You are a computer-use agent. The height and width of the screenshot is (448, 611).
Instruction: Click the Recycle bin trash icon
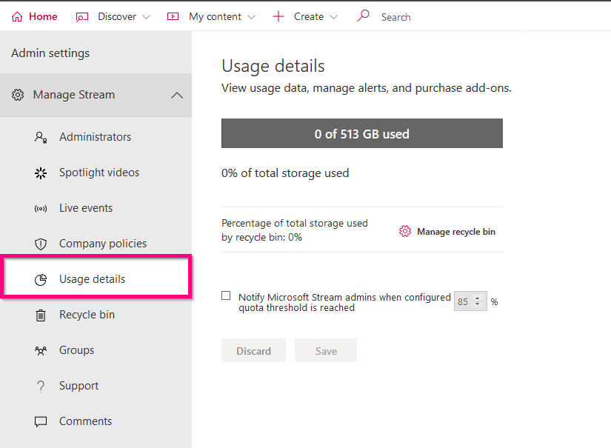(41, 315)
